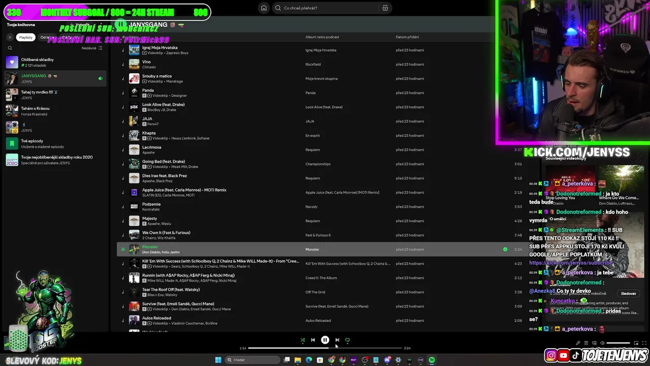This screenshot has height=366, width=650.
Task: Open the Nedávné sort dropdown
Action: pyautogui.click(x=92, y=48)
